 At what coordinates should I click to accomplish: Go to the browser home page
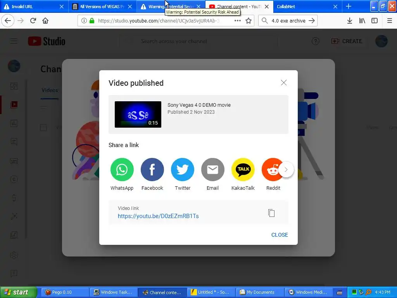(45, 21)
